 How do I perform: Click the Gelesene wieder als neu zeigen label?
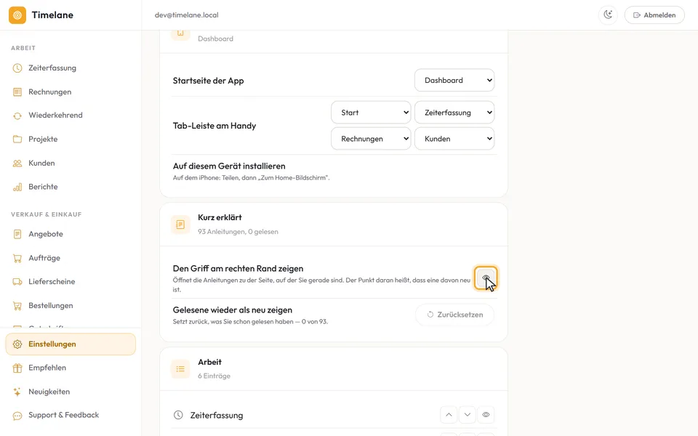coord(233,310)
